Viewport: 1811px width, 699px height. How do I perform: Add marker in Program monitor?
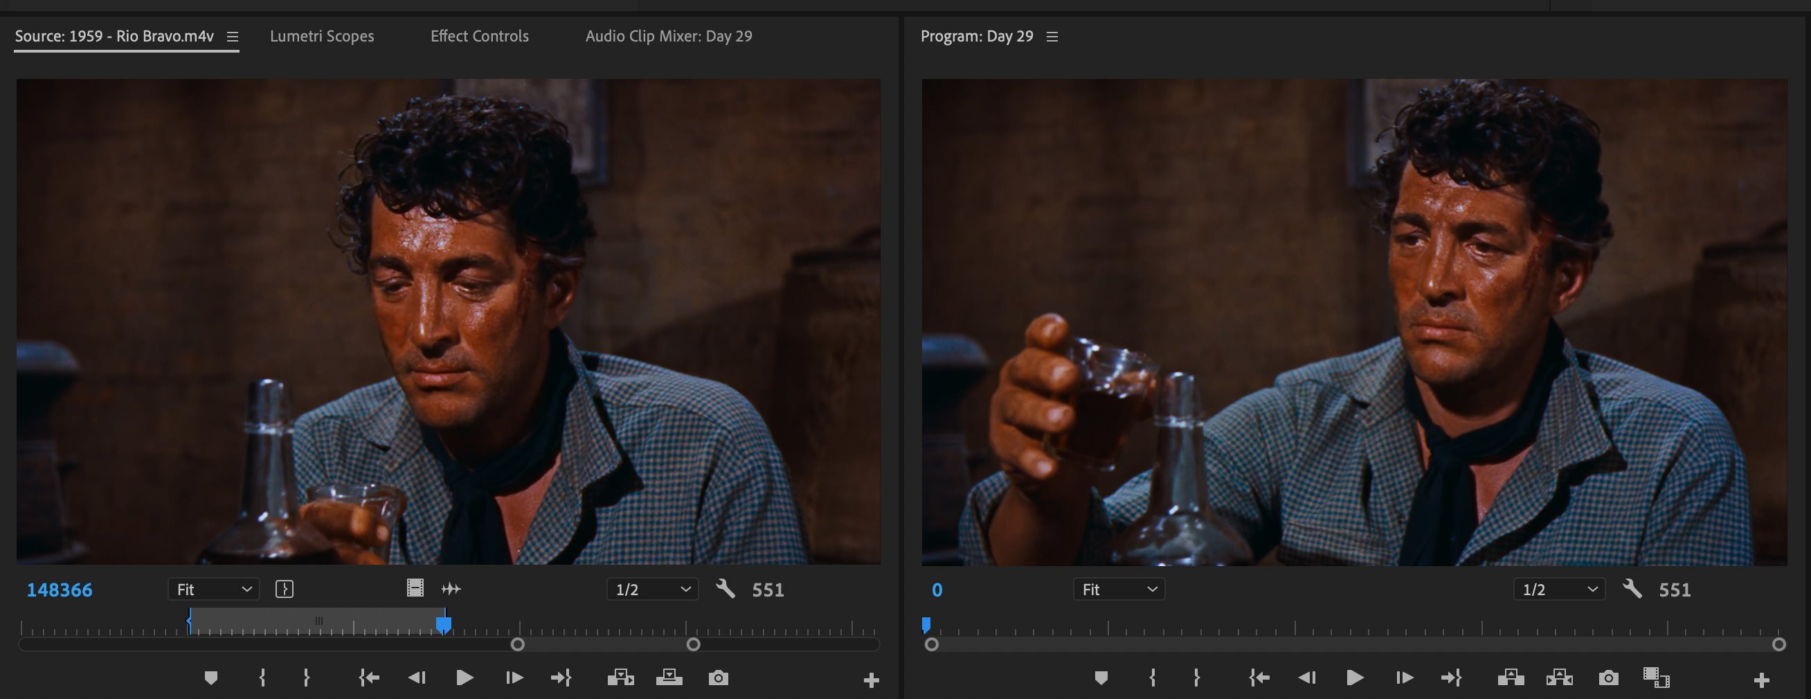1101,678
